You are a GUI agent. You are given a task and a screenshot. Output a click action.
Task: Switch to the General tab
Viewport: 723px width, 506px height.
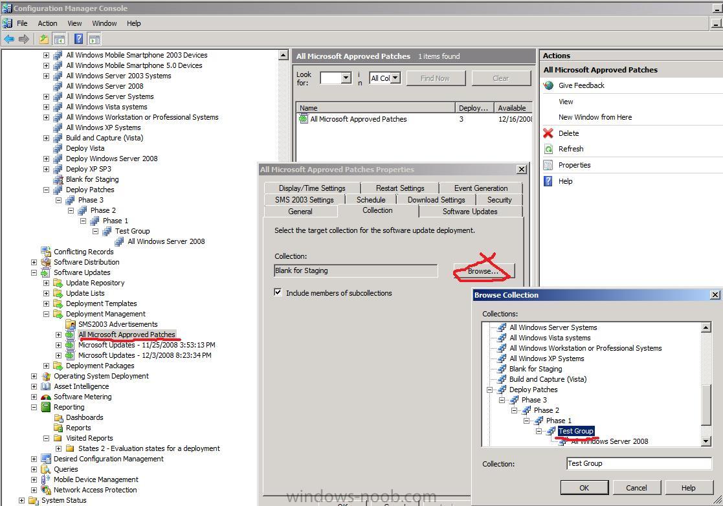[x=300, y=212]
